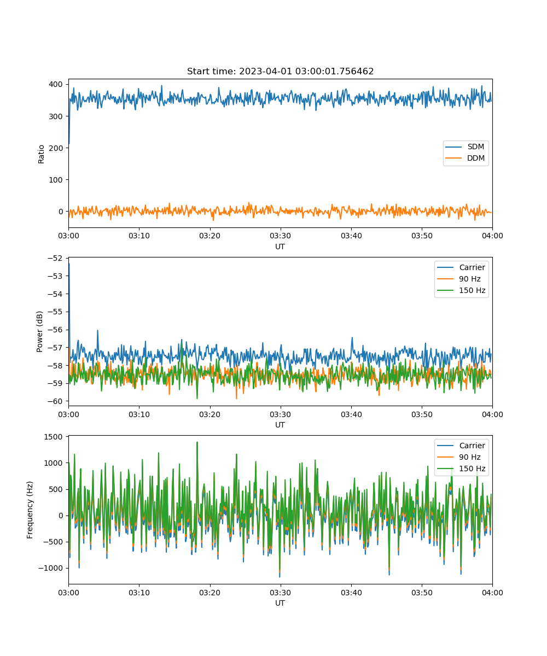Select the 90 Hz legend label in Frequency plot
This screenshot has width=547, height=656.
pos(470,458)
